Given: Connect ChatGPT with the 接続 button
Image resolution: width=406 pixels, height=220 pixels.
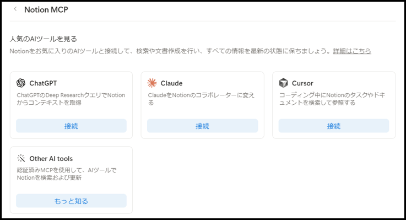Looking at the screenshot, I should click(x=71, y=126).
